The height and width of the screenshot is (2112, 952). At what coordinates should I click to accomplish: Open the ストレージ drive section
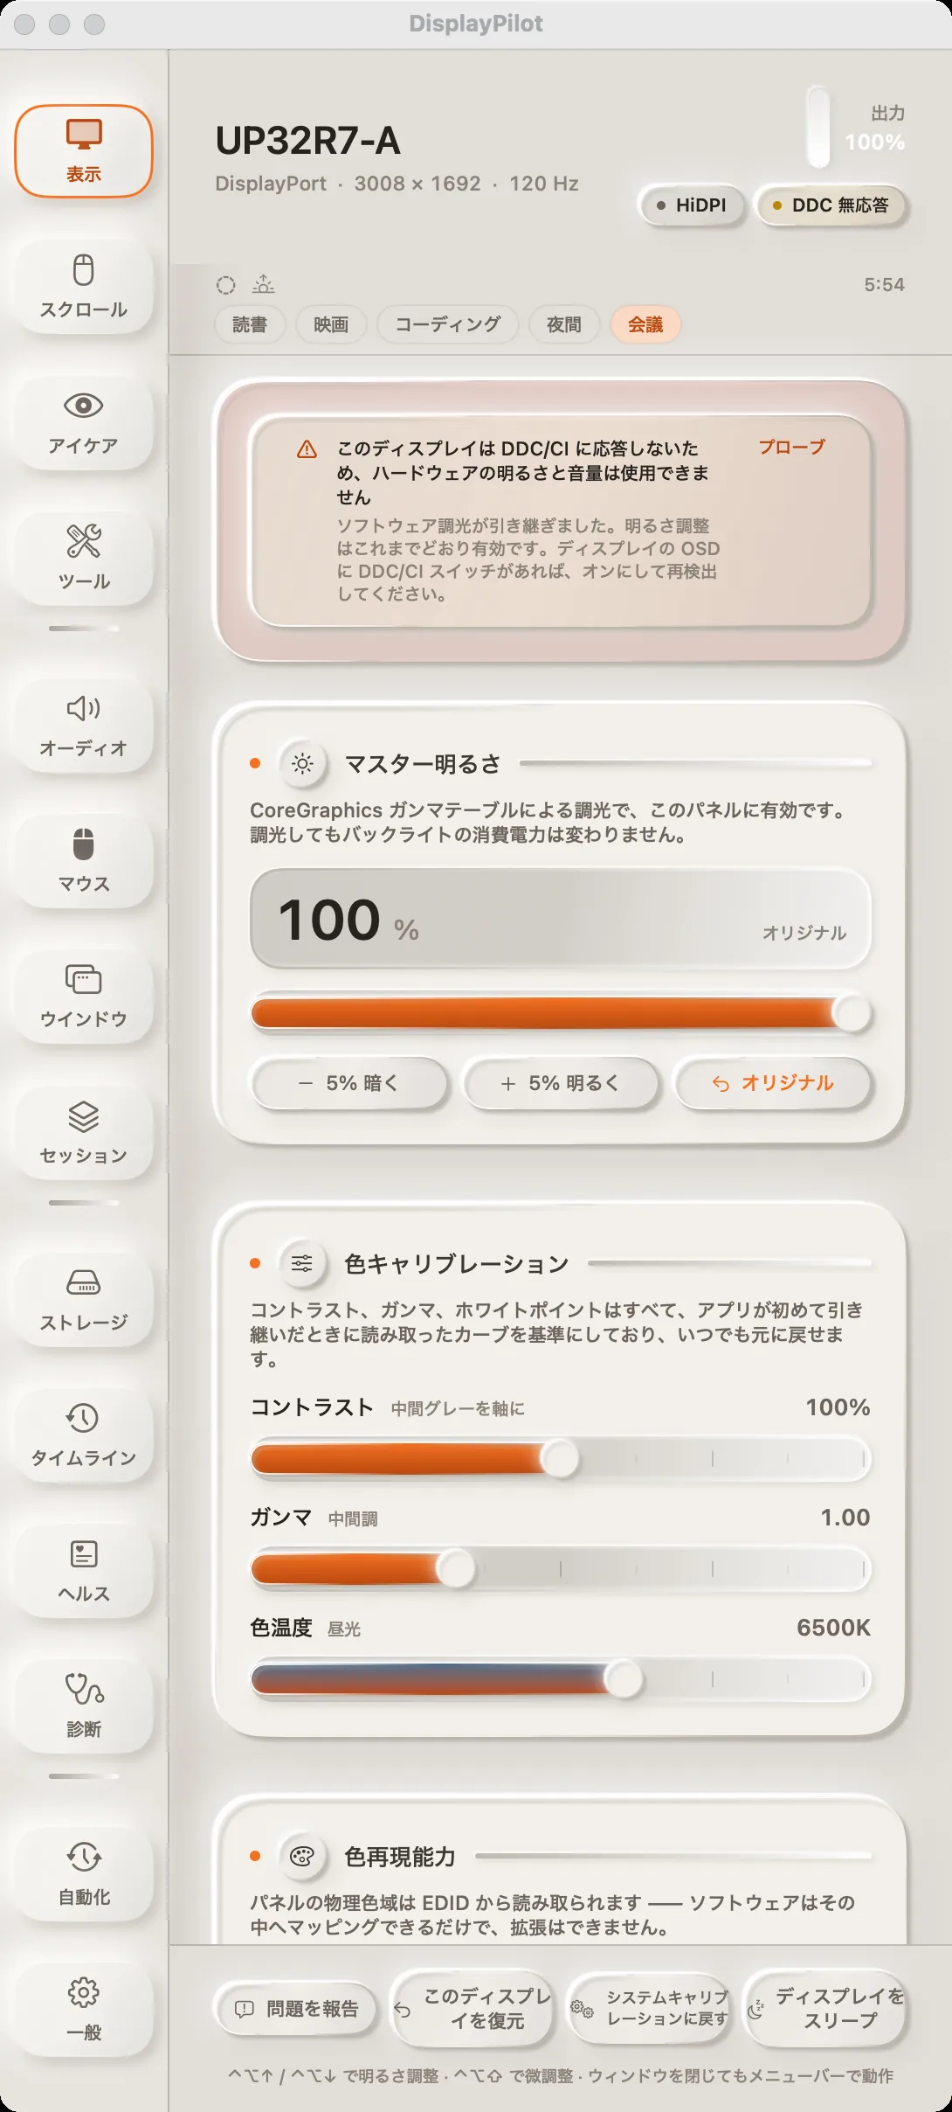click(84, 1300)
